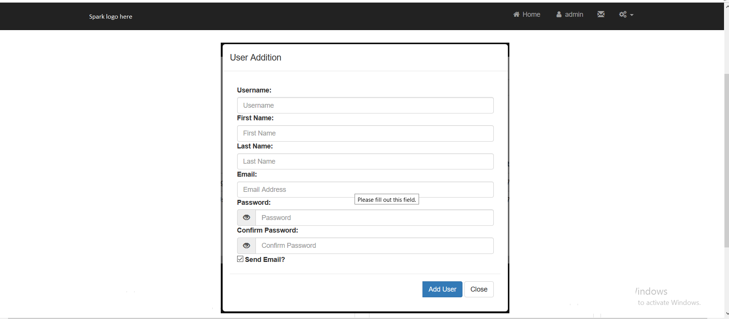Open the admin menu item
Viewport: 729px width, 319px height.
click(x=574, y=14)
